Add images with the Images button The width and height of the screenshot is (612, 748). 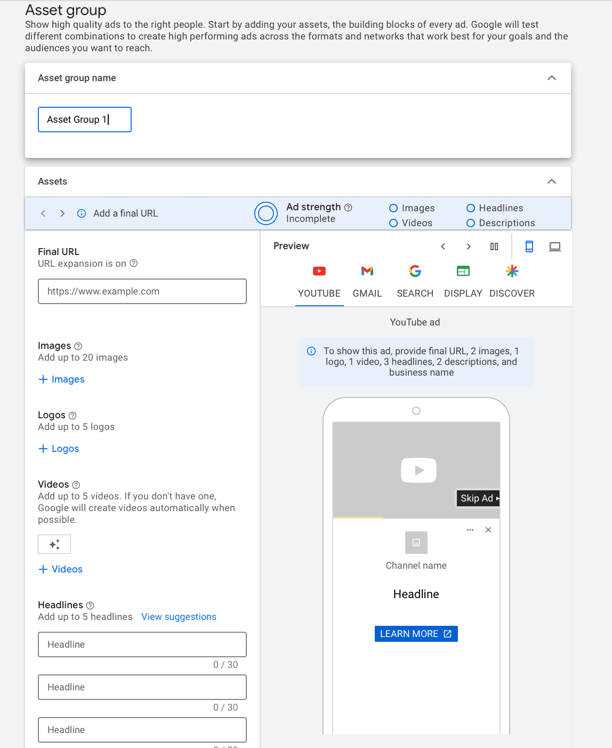point(62,379)
